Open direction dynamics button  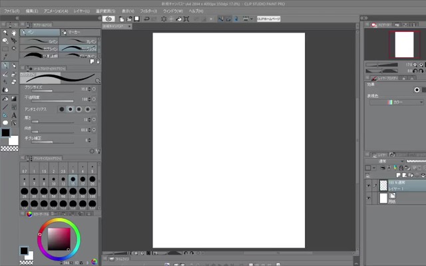(x=94, y=130)
